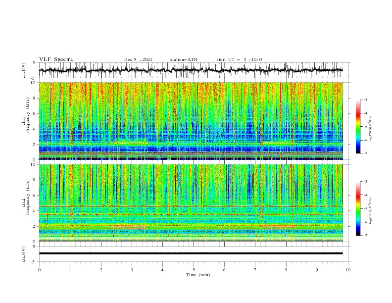Click the time axis tick label '8'
392x303 pixels.
(x=286, y=270)
